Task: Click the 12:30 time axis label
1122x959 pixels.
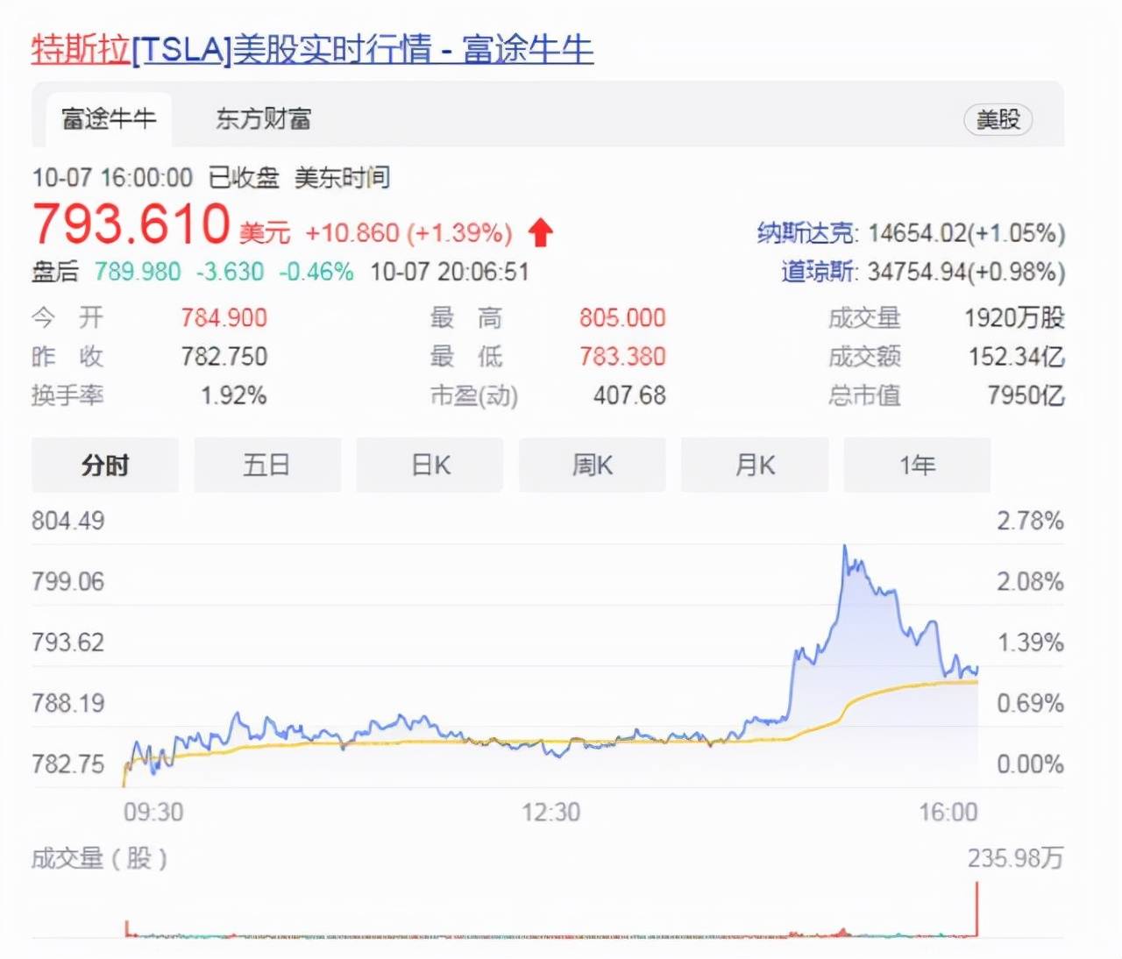Action: 550,812
